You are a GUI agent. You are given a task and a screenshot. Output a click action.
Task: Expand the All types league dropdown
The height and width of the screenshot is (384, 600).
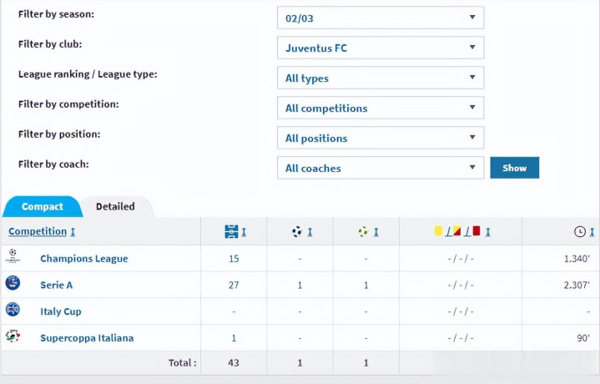(381, 78)
